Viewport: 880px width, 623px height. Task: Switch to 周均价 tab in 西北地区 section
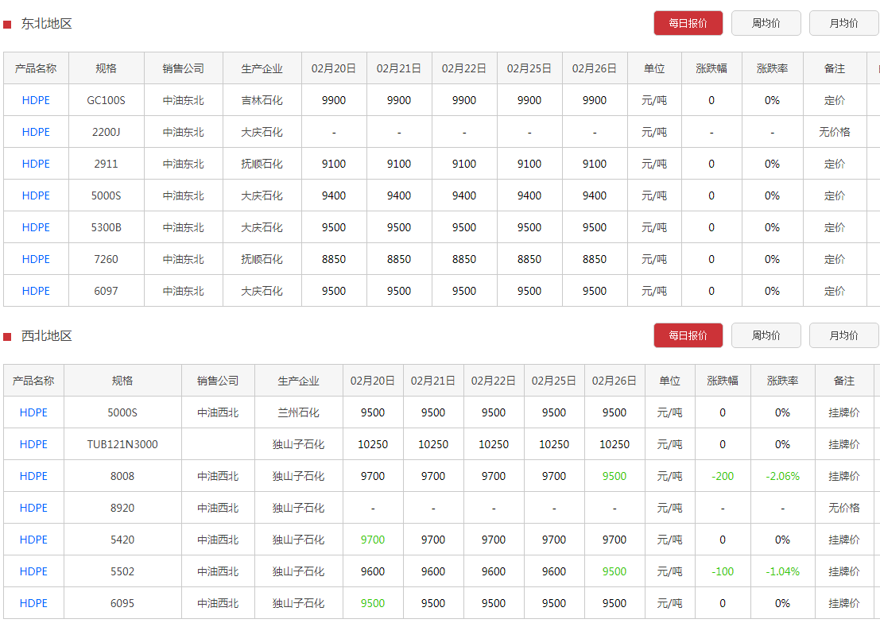click(766, 335)
